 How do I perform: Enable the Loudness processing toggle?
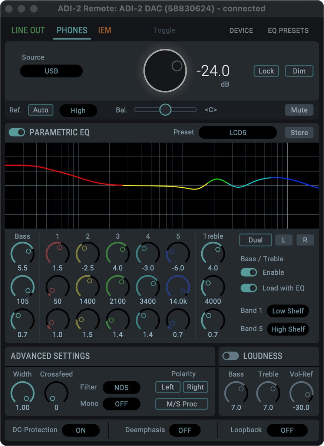pos(231,356)
